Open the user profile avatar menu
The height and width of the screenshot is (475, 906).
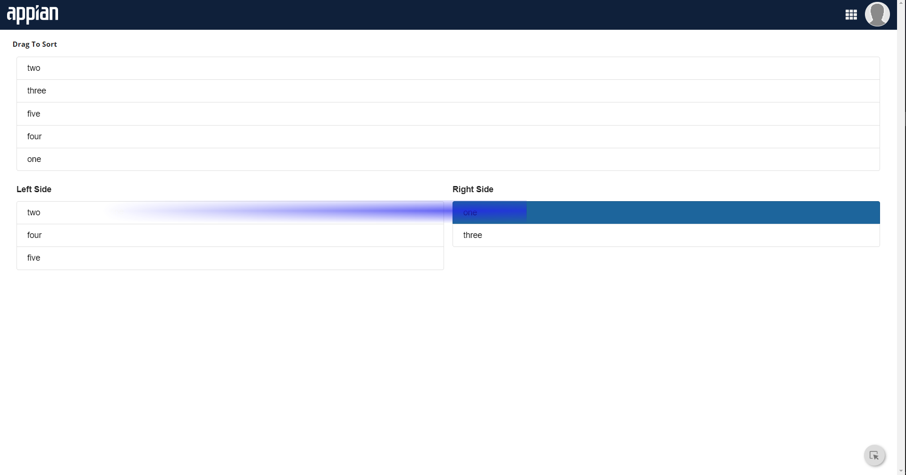[877, 14]
